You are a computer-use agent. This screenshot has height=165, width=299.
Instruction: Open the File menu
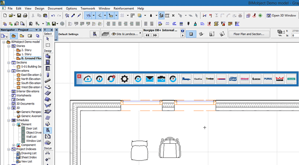click(x=10, y=9)
